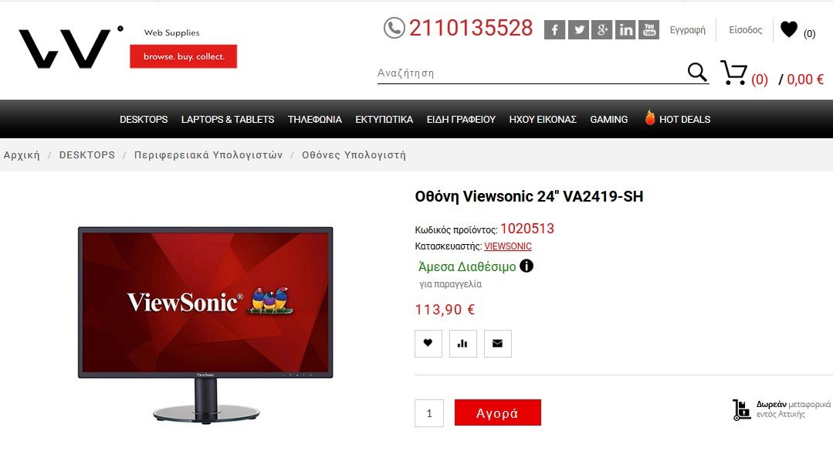Open the LinkedIn social icon
Image resolution: width=833 pixels, height=465 pixels.
coord(626,30)
